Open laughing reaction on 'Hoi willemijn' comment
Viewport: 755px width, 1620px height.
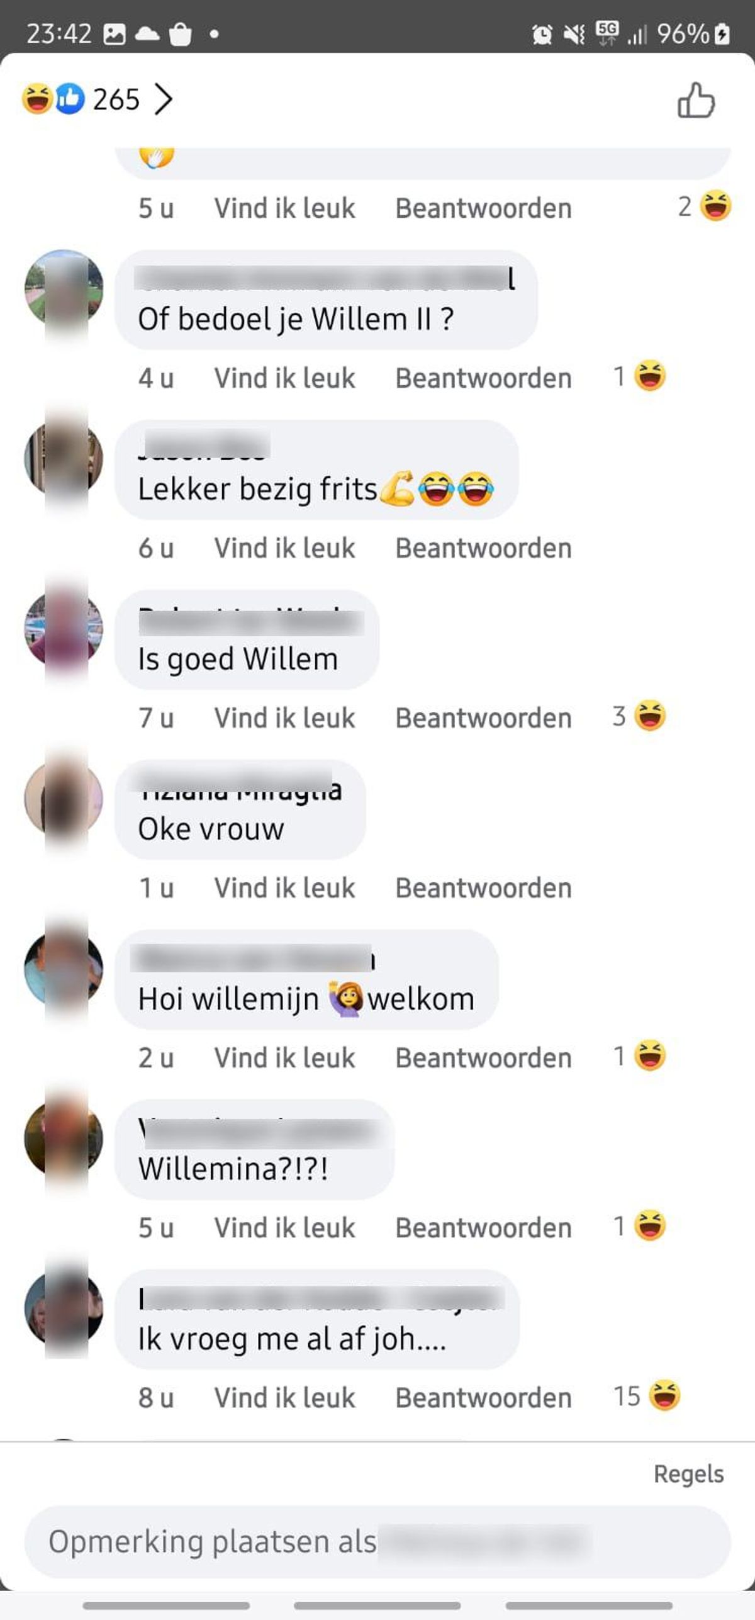pos(639,1057)
